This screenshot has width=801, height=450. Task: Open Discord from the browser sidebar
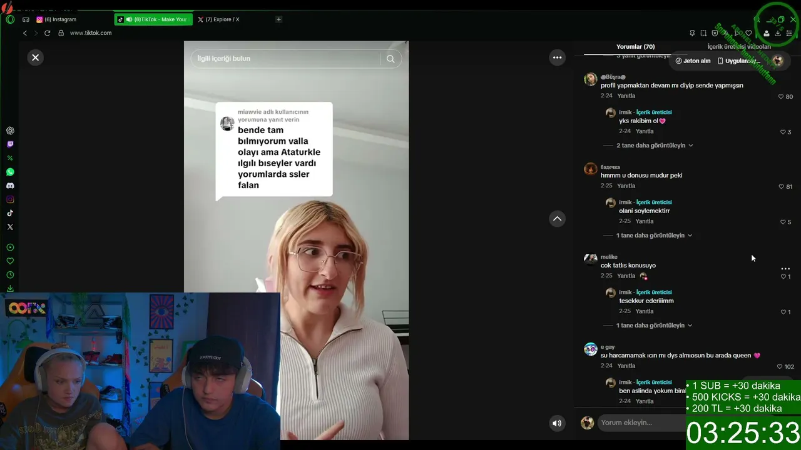pyautogui.click(x=10, y=186)
